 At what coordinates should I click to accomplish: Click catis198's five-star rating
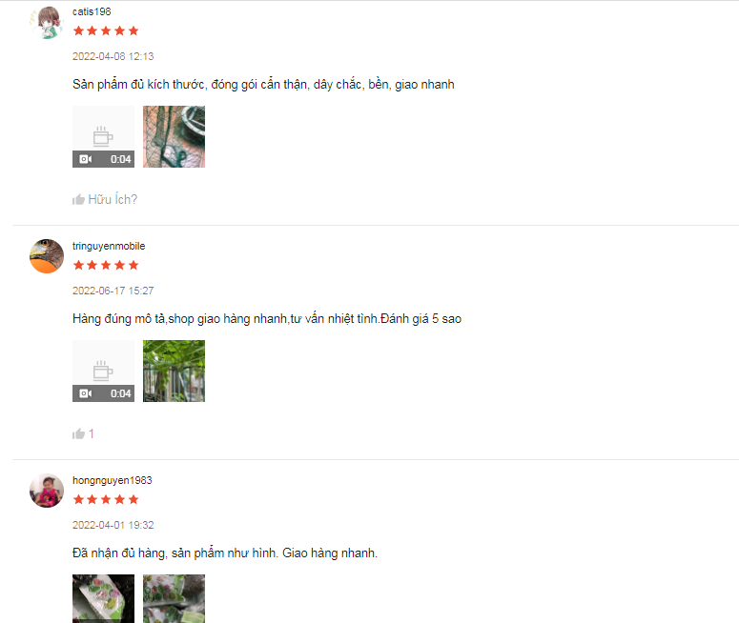click(x=106, y=31)
